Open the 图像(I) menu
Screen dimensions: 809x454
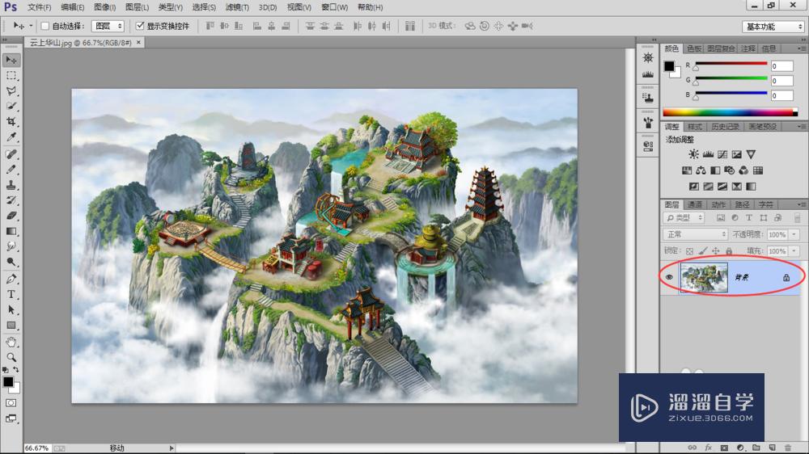[104, 7]
